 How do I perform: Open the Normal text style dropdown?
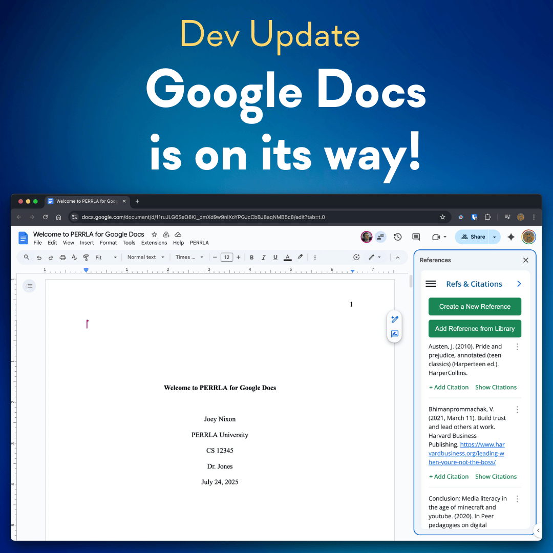point(145,258)
